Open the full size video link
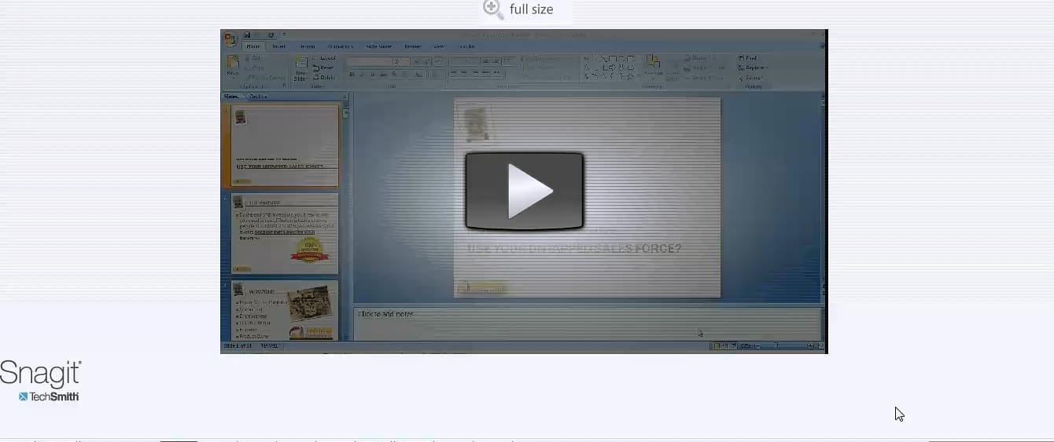The width and height of the screenshot is (1054, 442). click(531, 9)
